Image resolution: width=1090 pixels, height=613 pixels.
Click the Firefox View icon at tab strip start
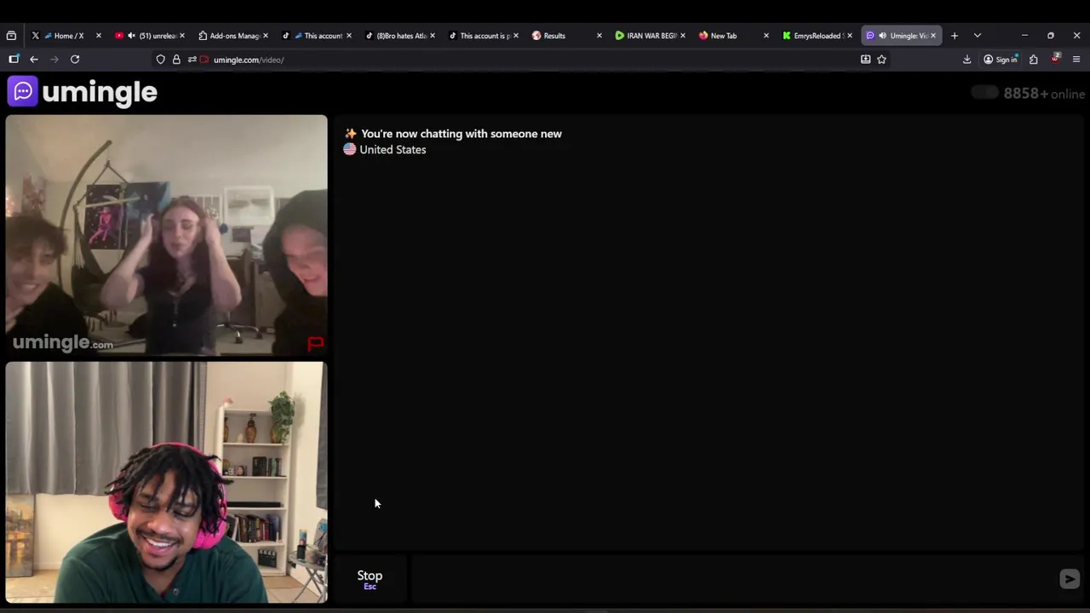point(11,36)
